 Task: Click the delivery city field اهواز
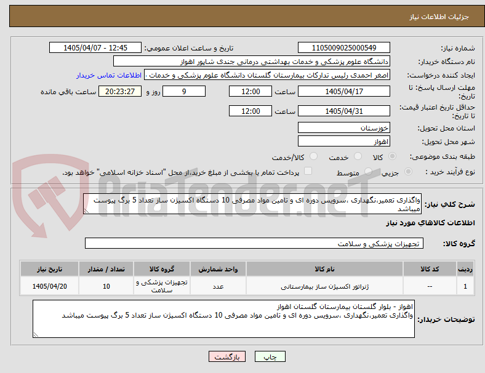343,141
